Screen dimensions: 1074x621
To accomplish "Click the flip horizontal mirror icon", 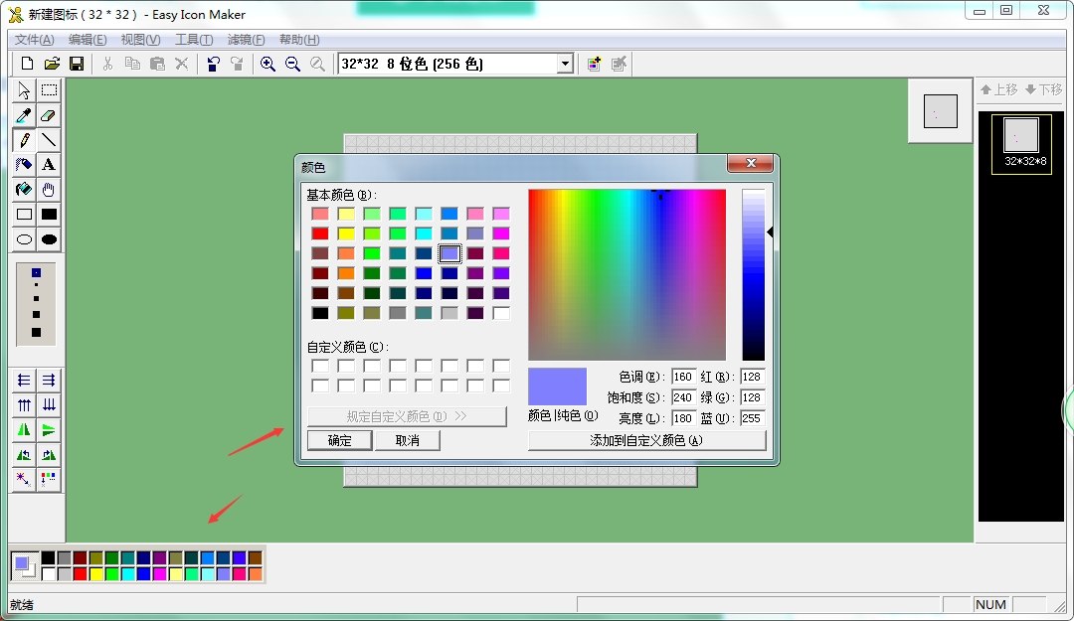I will 25,430.
